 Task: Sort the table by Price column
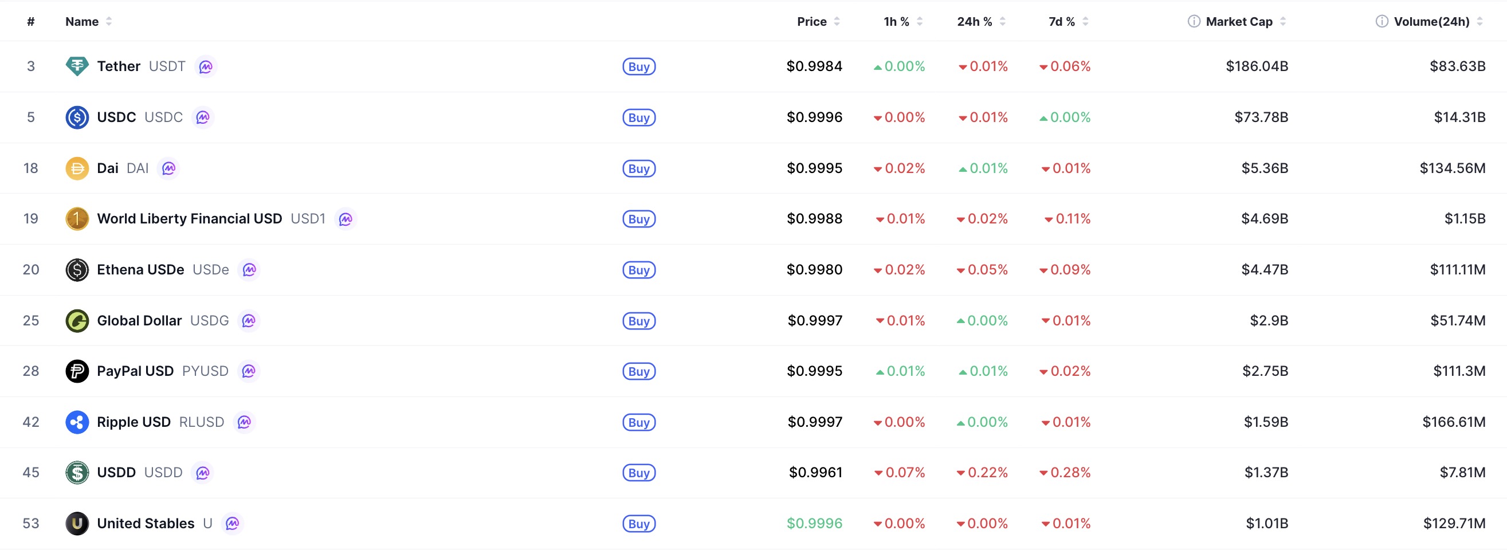pos(818,22)
